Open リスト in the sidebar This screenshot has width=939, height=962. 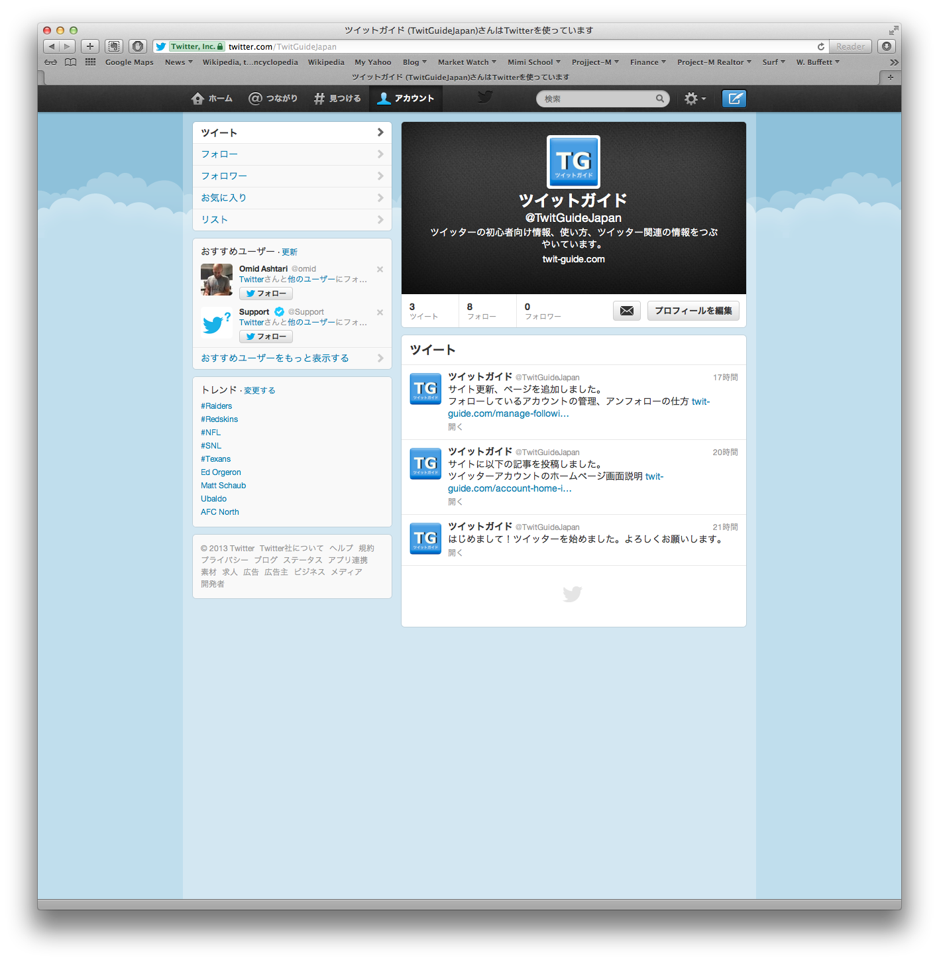(x=292, y=220)
